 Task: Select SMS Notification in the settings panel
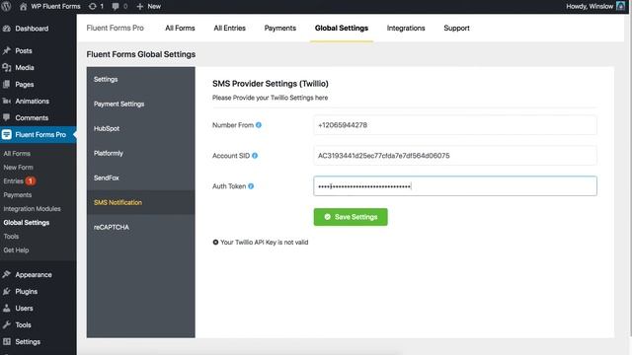140,202
